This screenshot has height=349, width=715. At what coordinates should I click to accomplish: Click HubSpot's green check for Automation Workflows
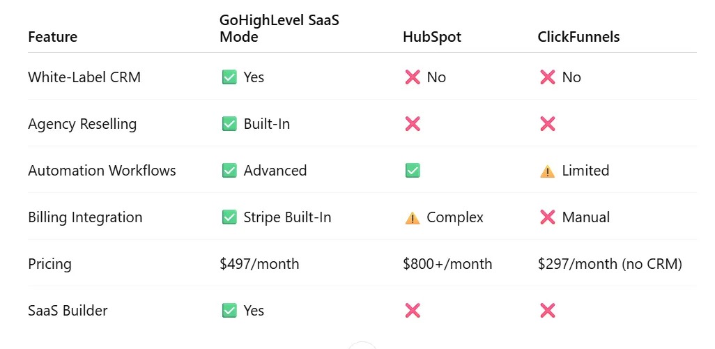point(412,171)
